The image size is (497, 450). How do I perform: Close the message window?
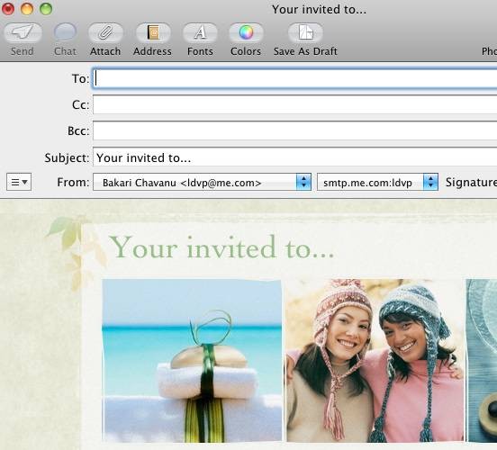click(x=8, y=9)
